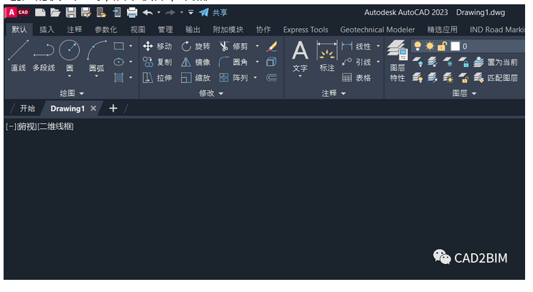Open the Parametric (参数化) tab

click(x=106, y=30)
